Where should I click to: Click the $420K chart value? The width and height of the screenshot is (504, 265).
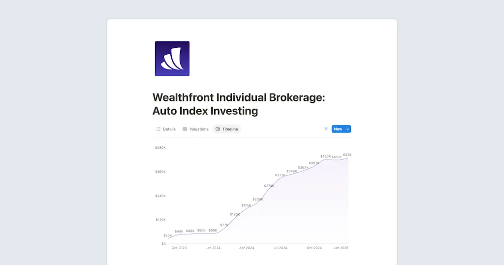click(325, 156)
